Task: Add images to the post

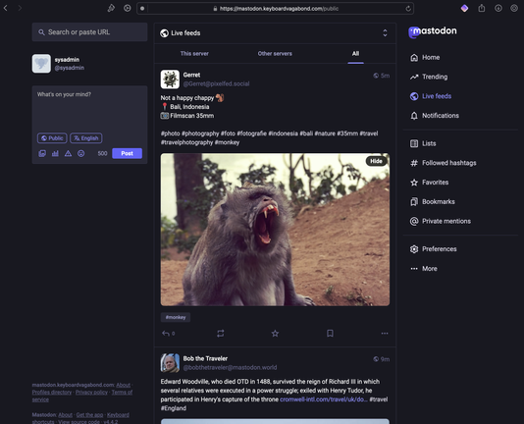Action: [x=42, y=153]
